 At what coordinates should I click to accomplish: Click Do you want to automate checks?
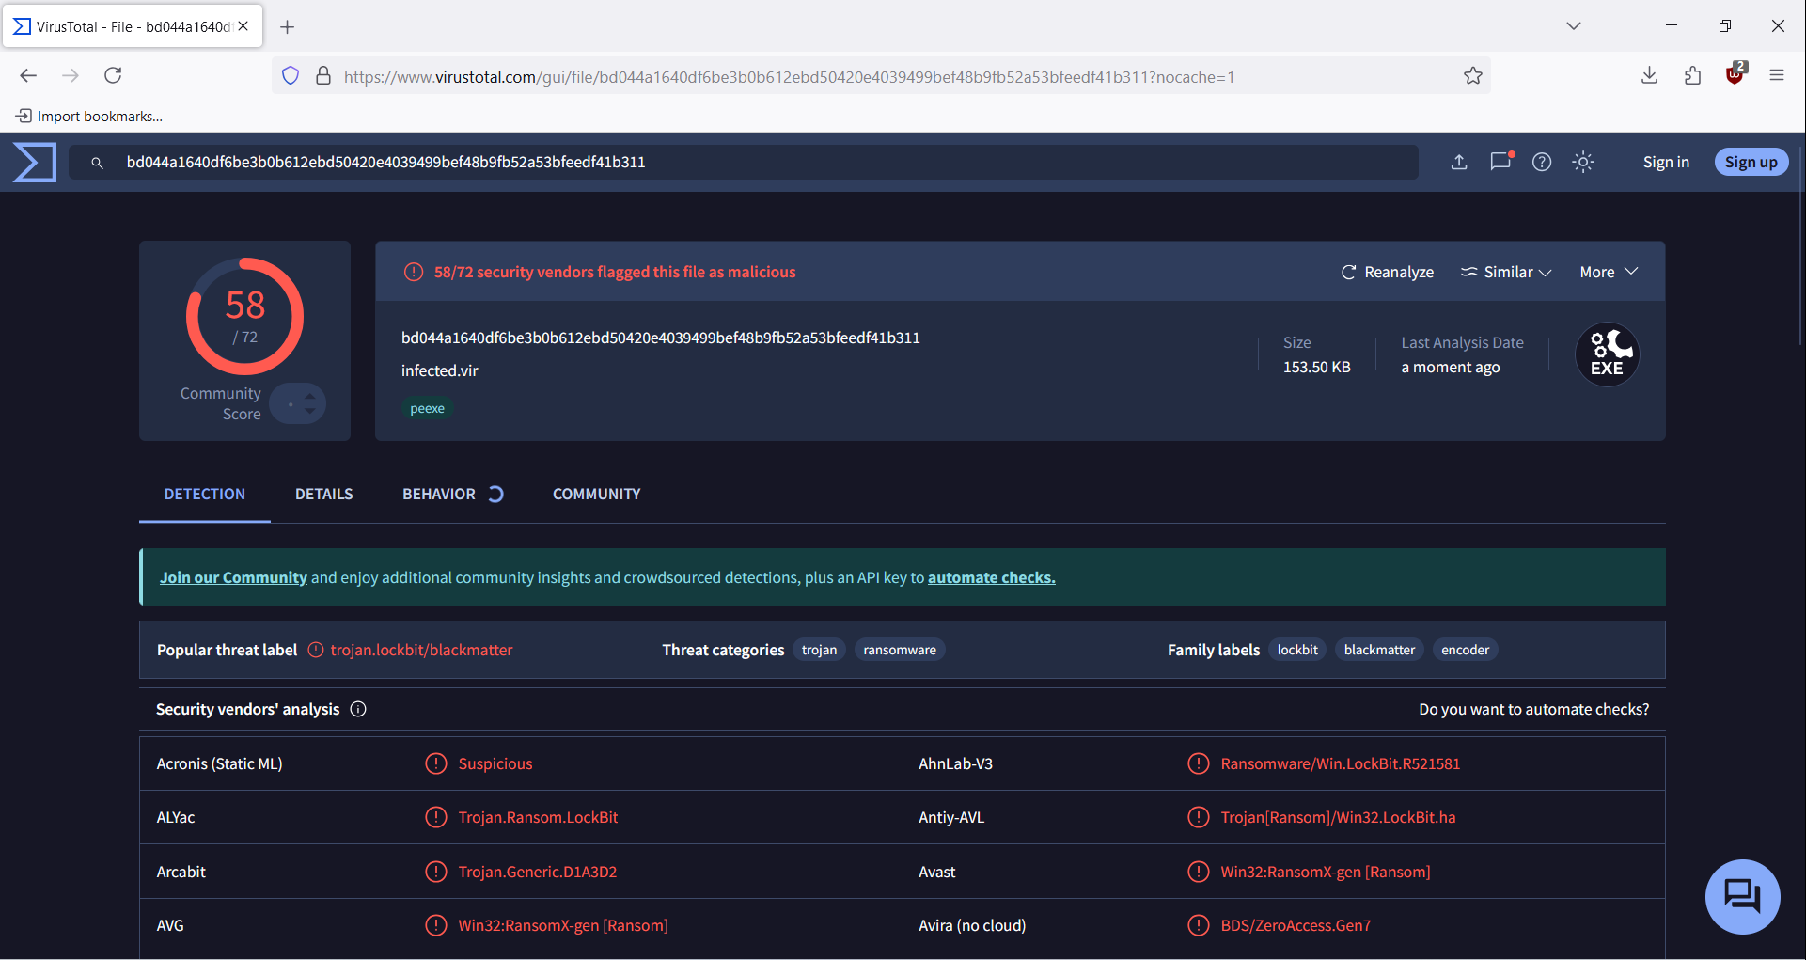[1534, 709]
